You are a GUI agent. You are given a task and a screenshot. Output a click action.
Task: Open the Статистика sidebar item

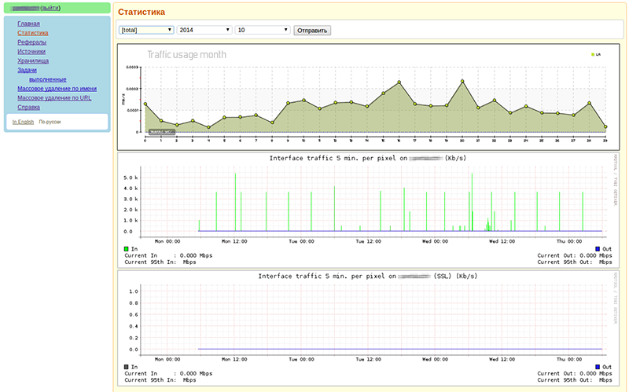[x=32, y=34]
